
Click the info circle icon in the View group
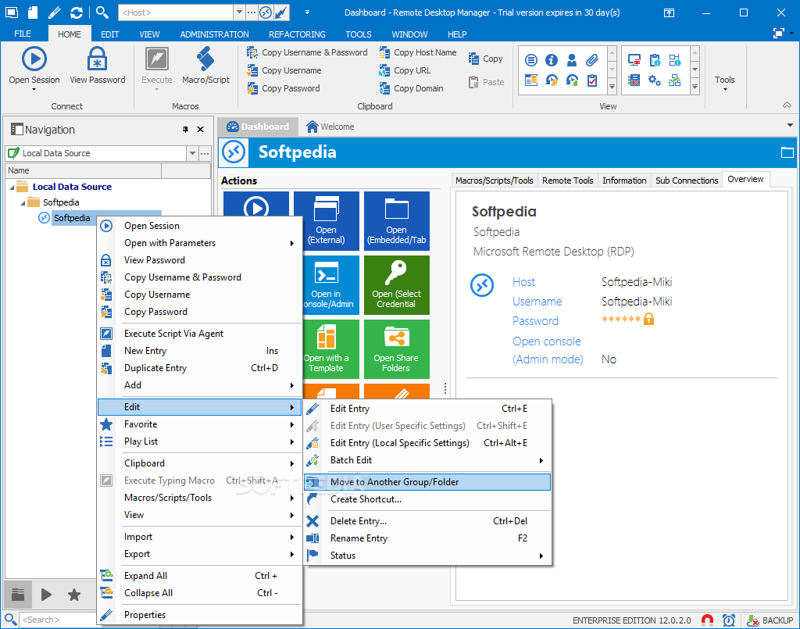(552, 60)
